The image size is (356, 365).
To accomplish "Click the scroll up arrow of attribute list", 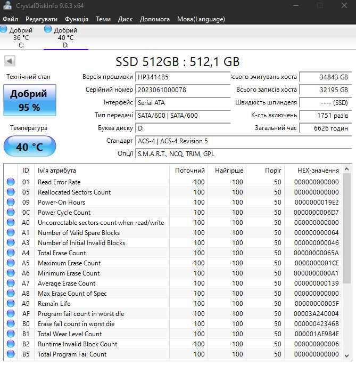I will pos(346,169).
